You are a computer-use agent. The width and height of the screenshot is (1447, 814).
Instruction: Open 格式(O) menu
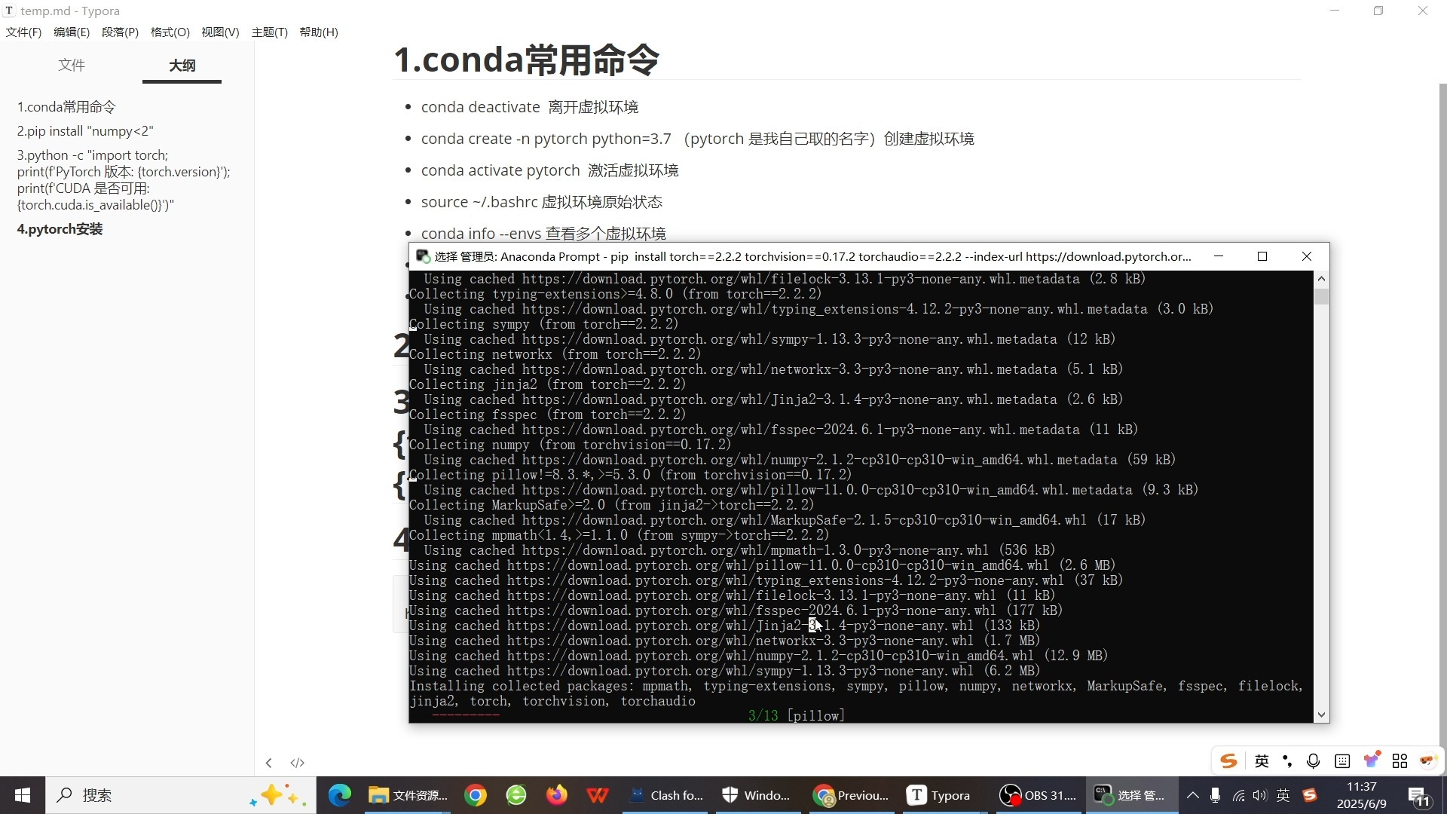pyautogui.click(x=170, y=32)
